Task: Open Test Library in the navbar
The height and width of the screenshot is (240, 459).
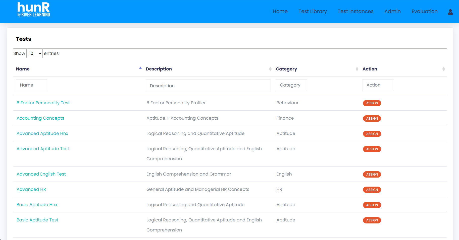Action: [x=313, y=11]
